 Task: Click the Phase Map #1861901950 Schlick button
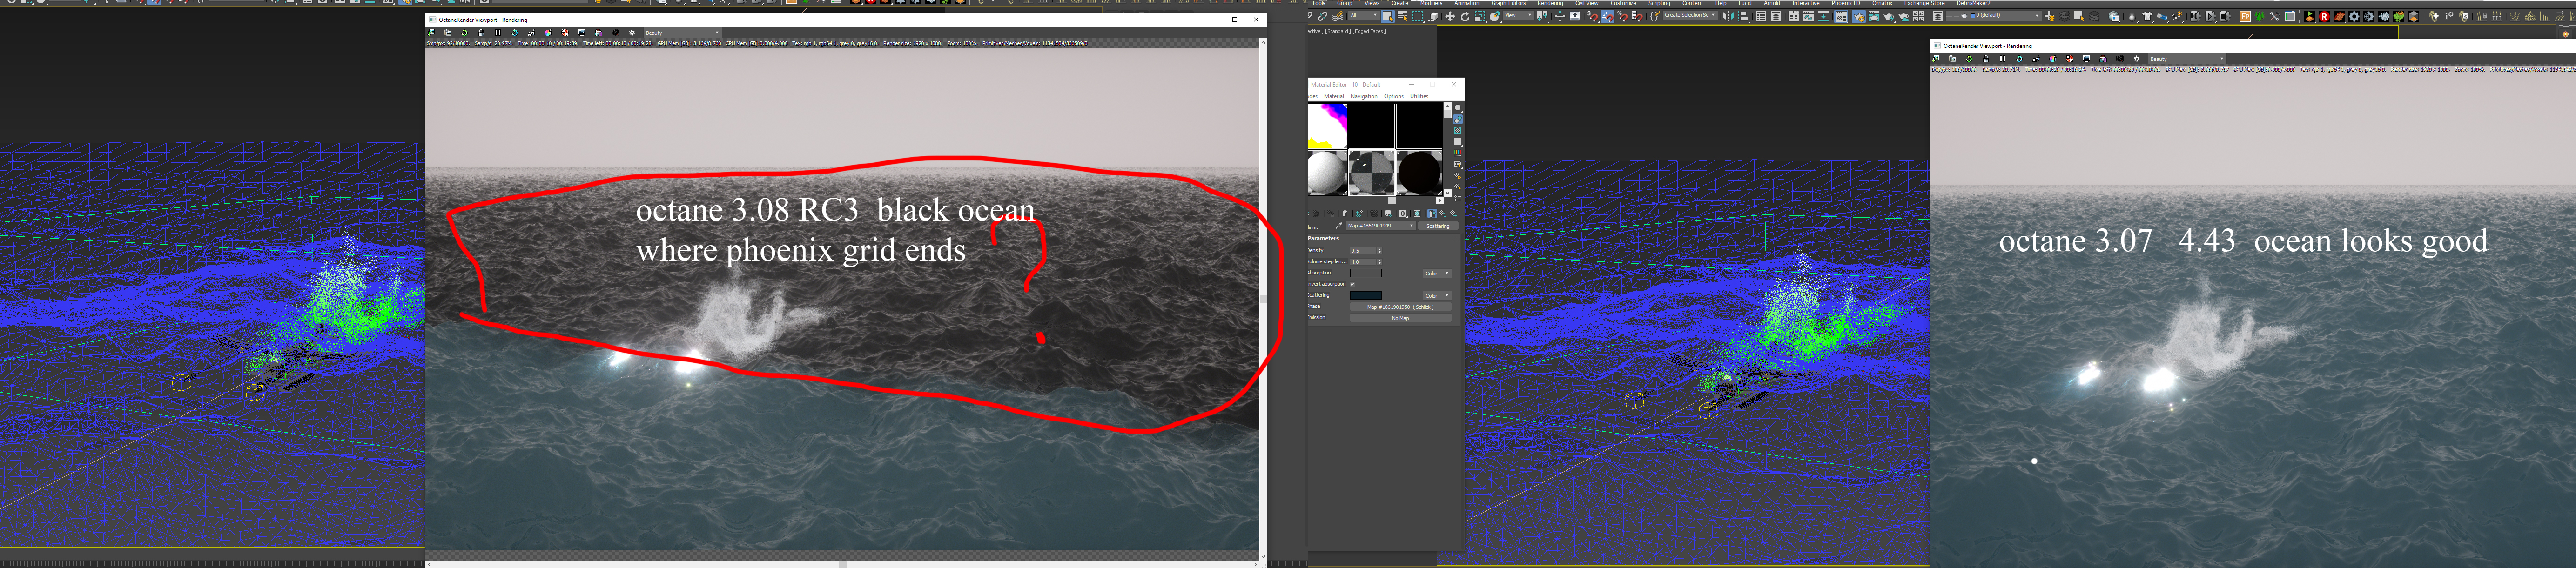click(x=1400, y=307)
